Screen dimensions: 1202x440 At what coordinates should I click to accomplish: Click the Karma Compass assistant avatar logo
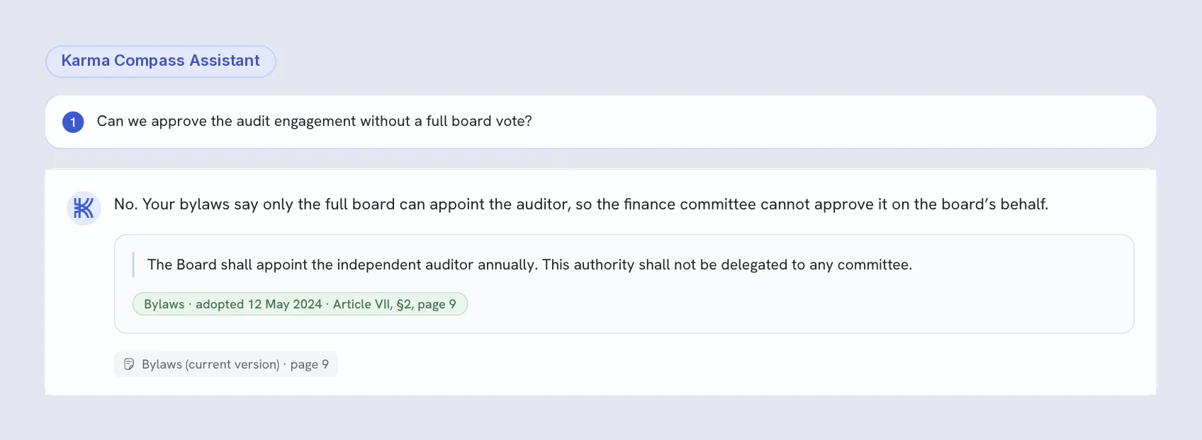(x=84, y=209)
